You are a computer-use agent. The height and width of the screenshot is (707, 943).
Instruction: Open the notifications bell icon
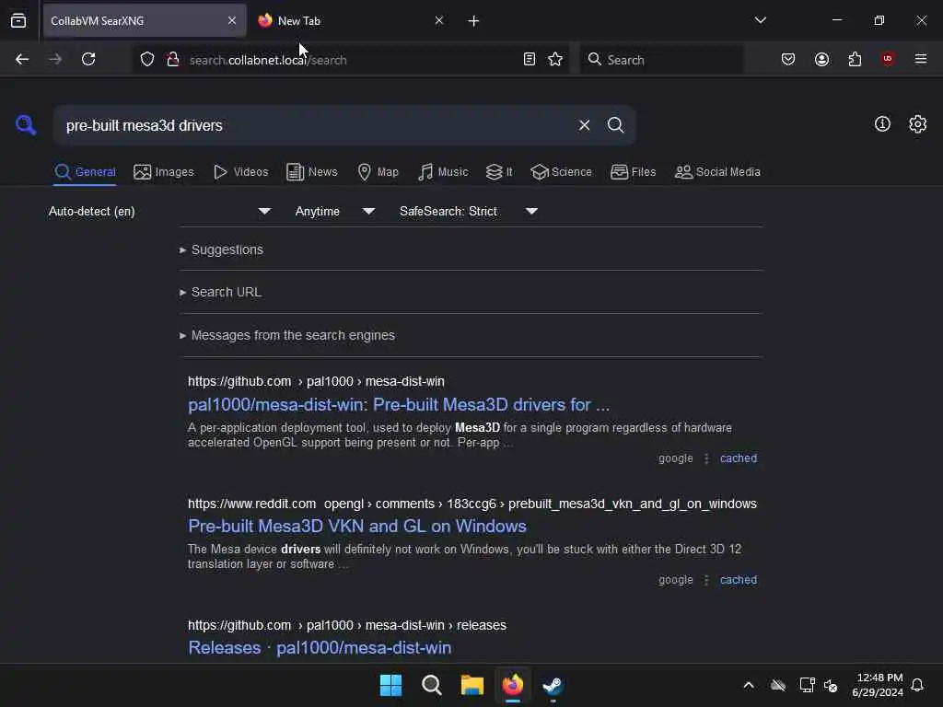918,685
